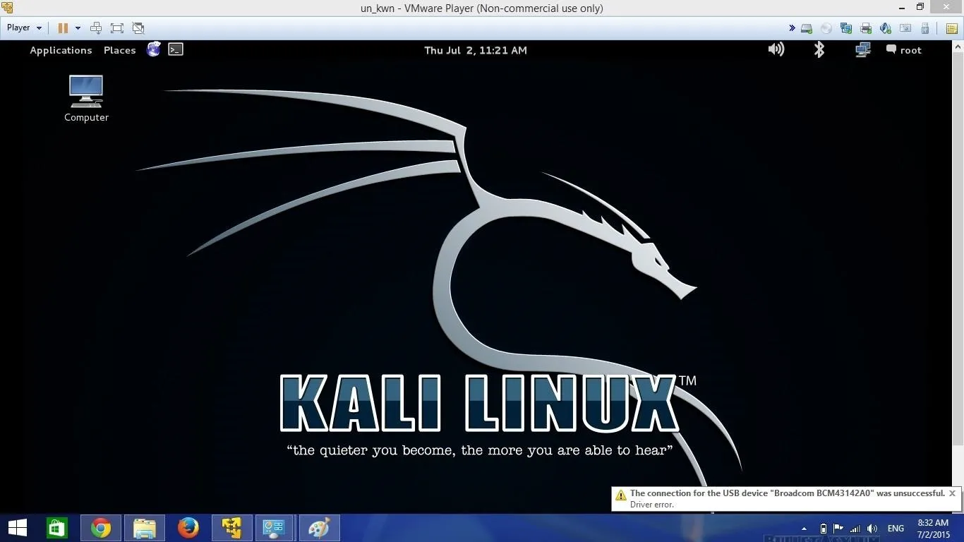
Task: Open the Places menu
Action: (x=119, y=50)
